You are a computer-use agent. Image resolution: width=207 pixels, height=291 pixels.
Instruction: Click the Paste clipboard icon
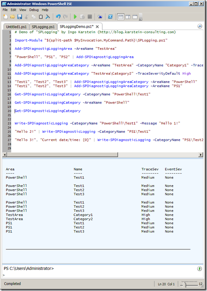click(x=40, y=17)
